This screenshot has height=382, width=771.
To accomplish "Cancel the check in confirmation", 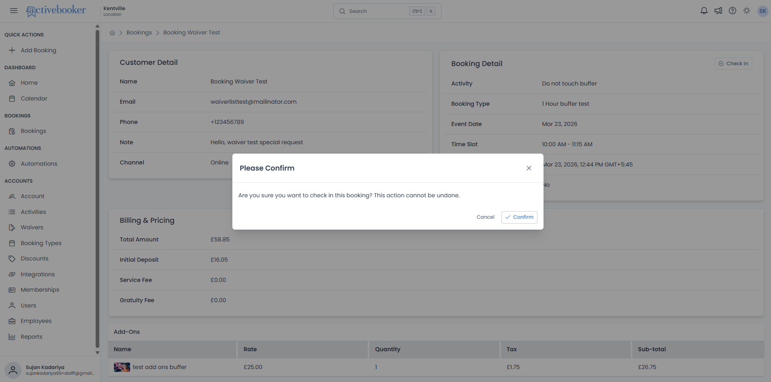I will [485, 217].
